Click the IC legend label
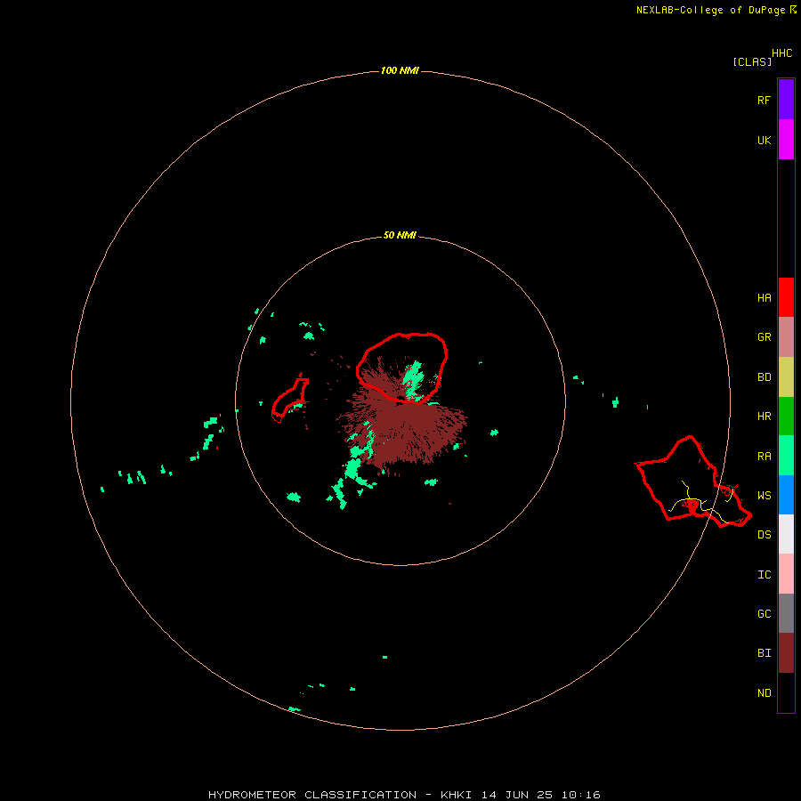 pyautogui.click(x=764, y=575)
